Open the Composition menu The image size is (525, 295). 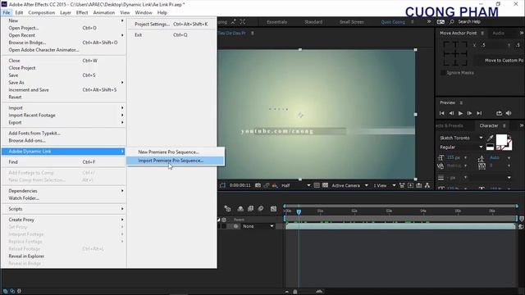(x=42, y=12)
